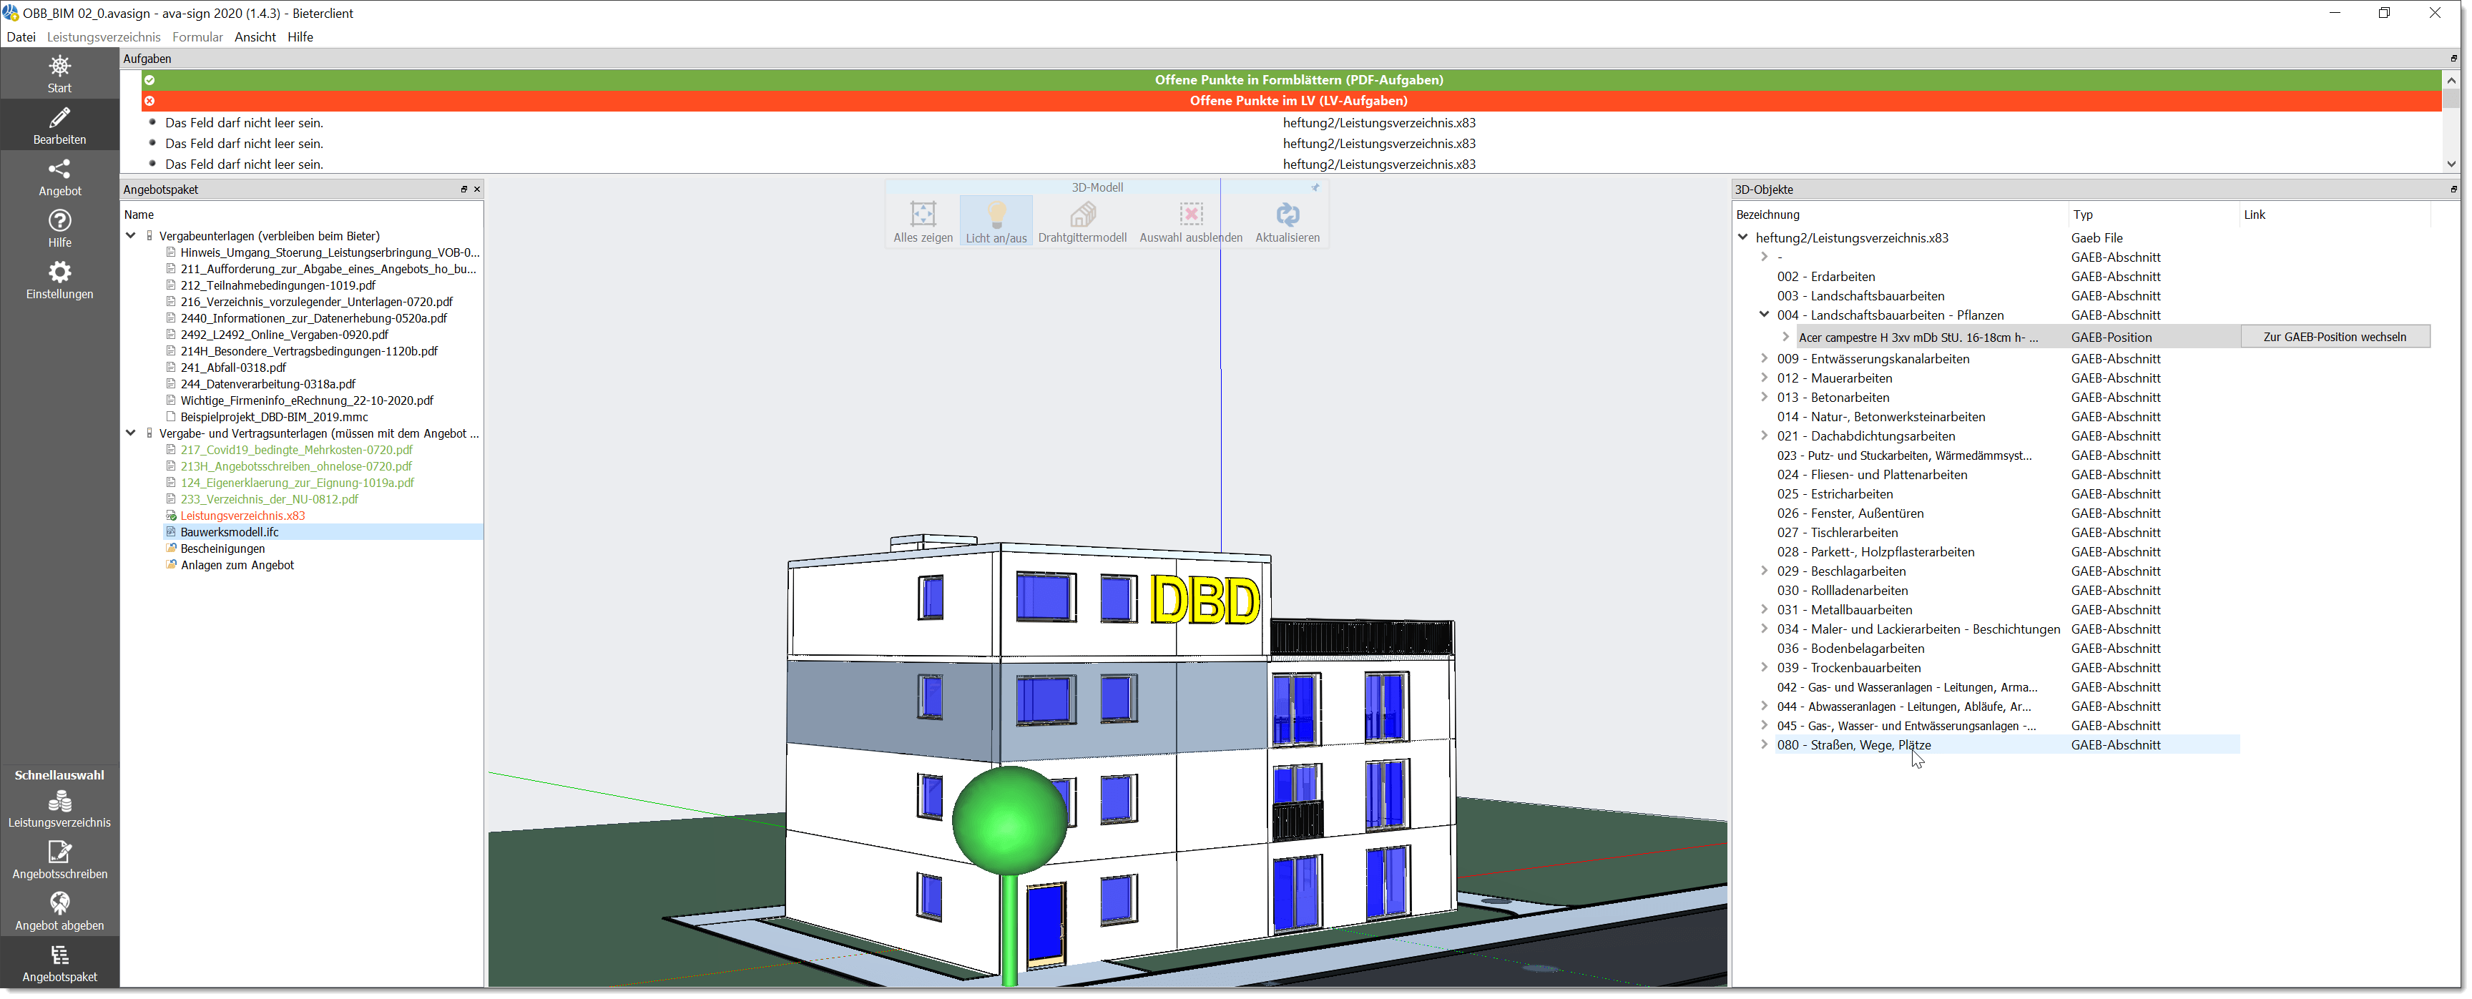Click Aufgaben scrollbar down arrow
The image size is (2472, 999).
click(2451, 164)
